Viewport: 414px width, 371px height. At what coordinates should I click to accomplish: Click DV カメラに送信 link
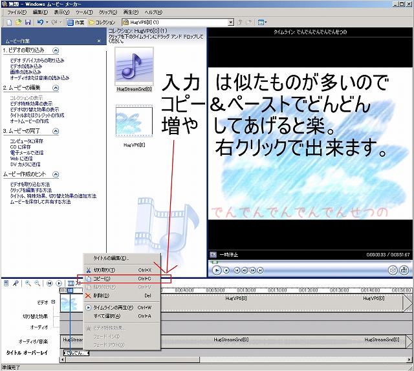coord(25,164)
